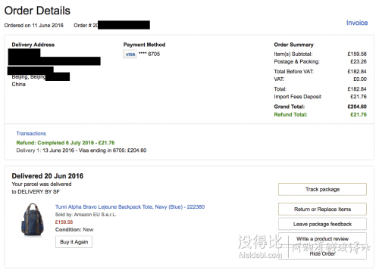Click the green Refund Completed transaction line
Screen dimensions: 379x273
point(65,143)
